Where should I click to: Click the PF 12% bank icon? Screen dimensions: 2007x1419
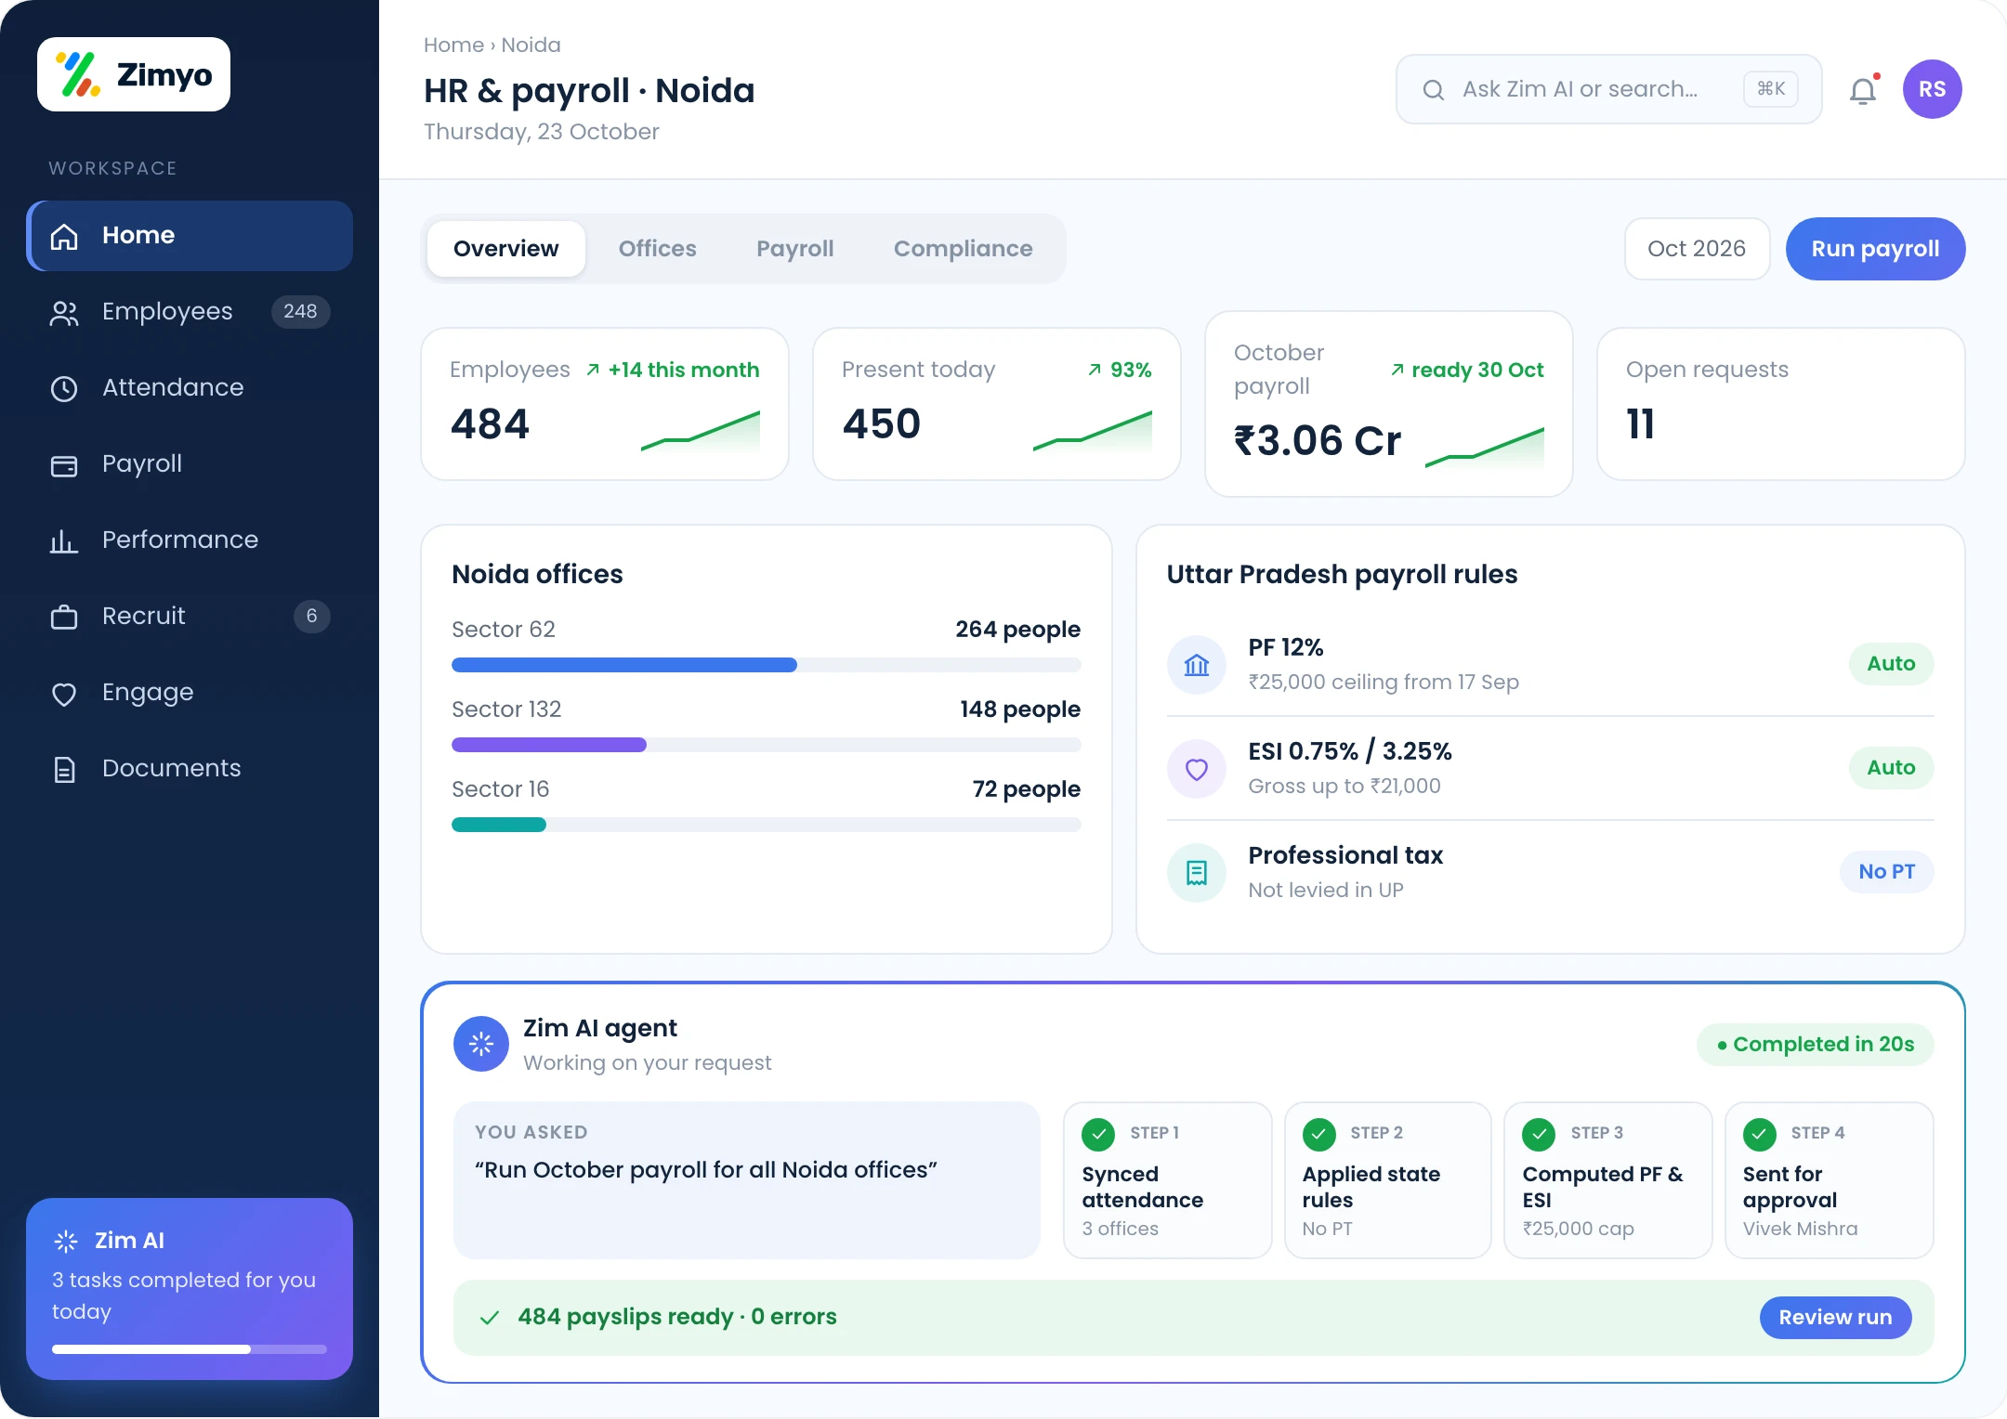tap(1197, 664)
